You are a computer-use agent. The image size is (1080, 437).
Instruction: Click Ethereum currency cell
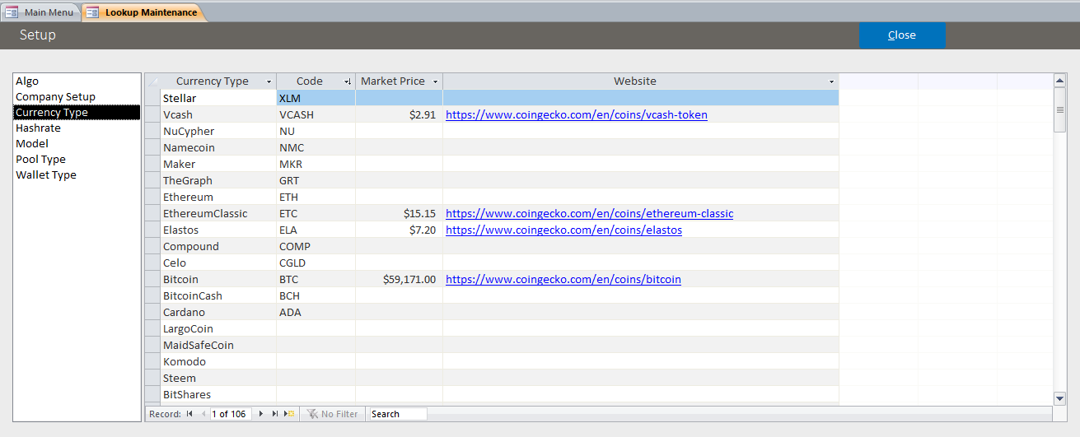[218, 198]
